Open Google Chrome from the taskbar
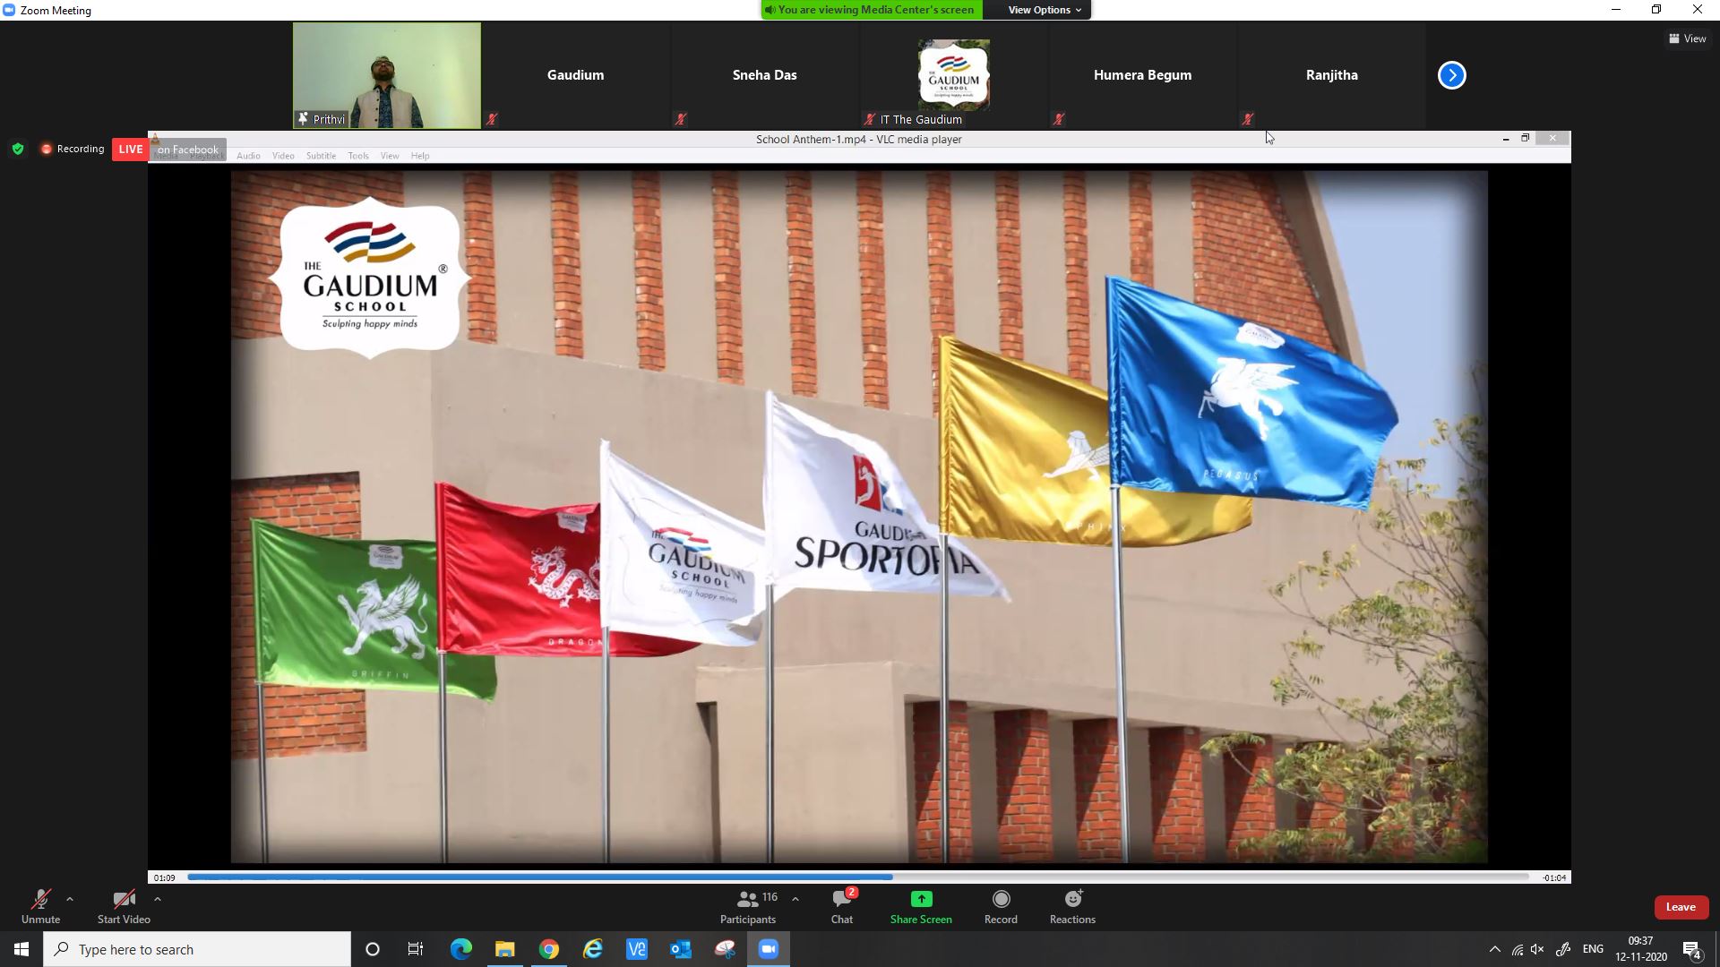Screen dimensions: 1720x967 548,949
